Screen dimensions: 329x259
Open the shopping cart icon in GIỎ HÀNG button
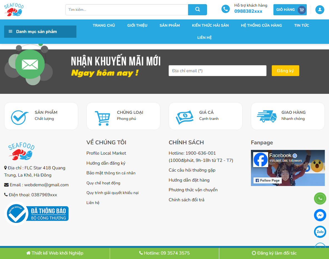tap(301, 9)
